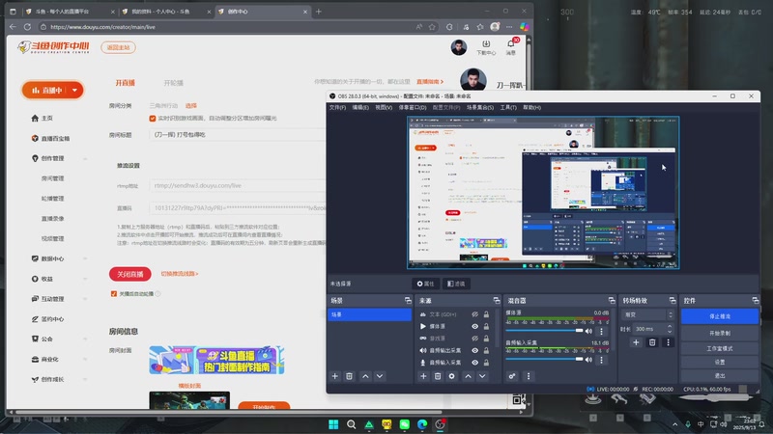
Task: Float the 来源 dock panel icon
Action: [497, 300]
